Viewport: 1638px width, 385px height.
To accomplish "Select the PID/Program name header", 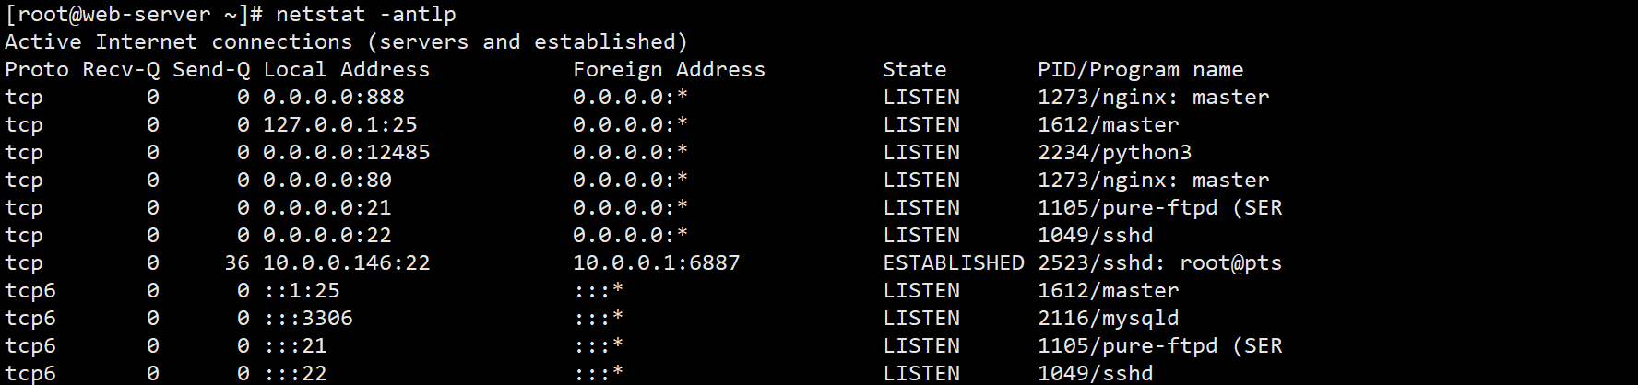I will (1141, 70).
